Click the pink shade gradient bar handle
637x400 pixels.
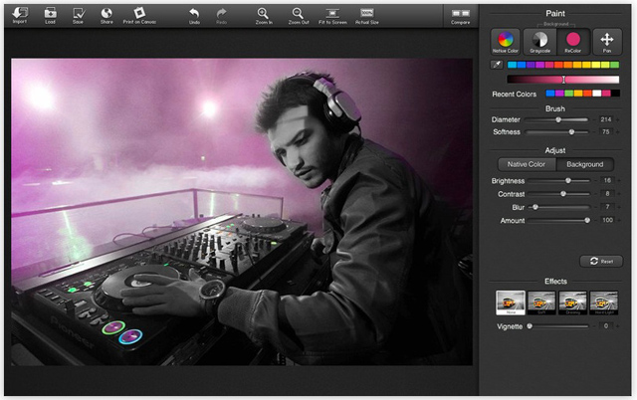tap(563, 80)
